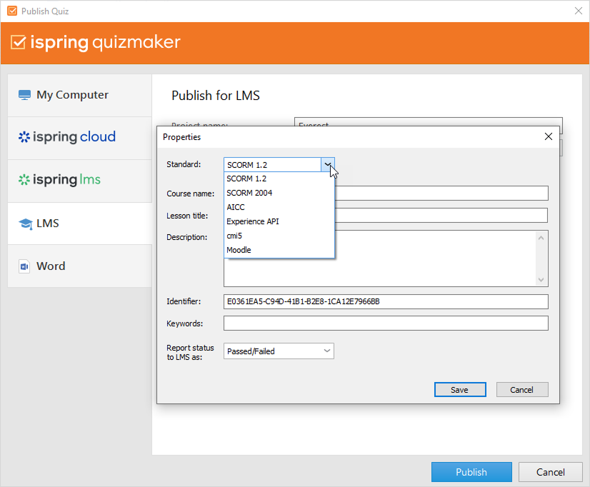Open the Report status to LMS dropdown
Screen dimensions: 590x487
[x=279, y=351]
